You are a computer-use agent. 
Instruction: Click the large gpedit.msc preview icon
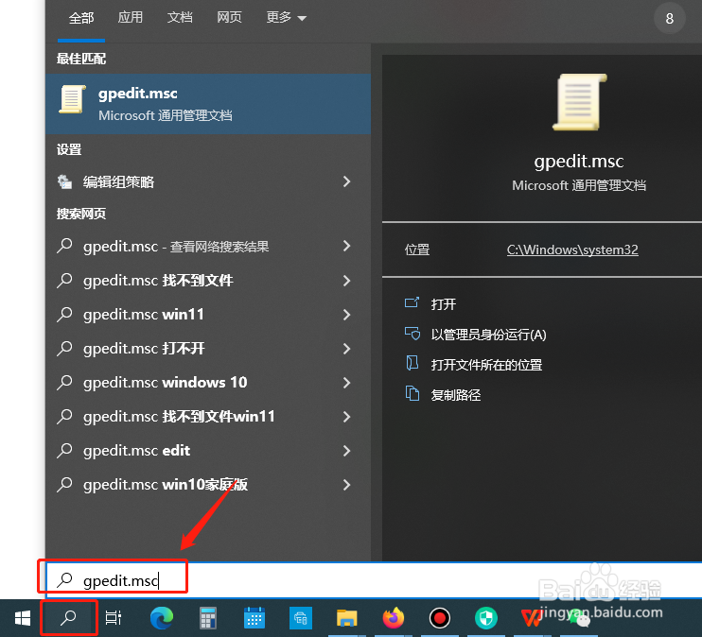coord(580,102)
